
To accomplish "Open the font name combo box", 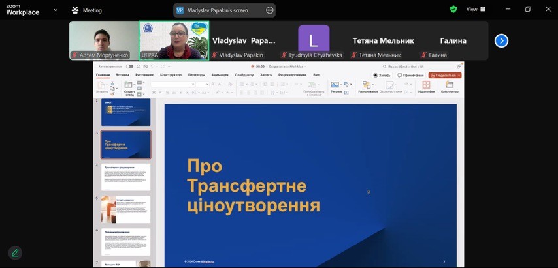I will click(173, 84).
